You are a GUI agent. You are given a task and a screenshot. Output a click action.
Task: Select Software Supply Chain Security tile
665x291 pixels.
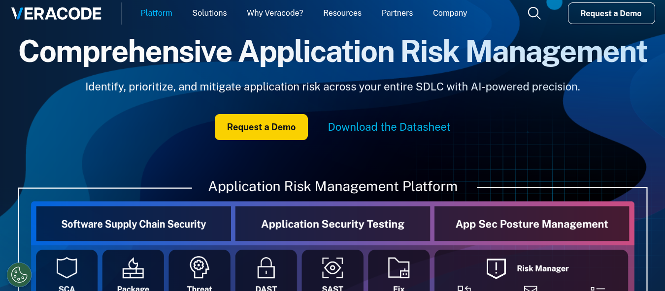[x=133, y=224]
